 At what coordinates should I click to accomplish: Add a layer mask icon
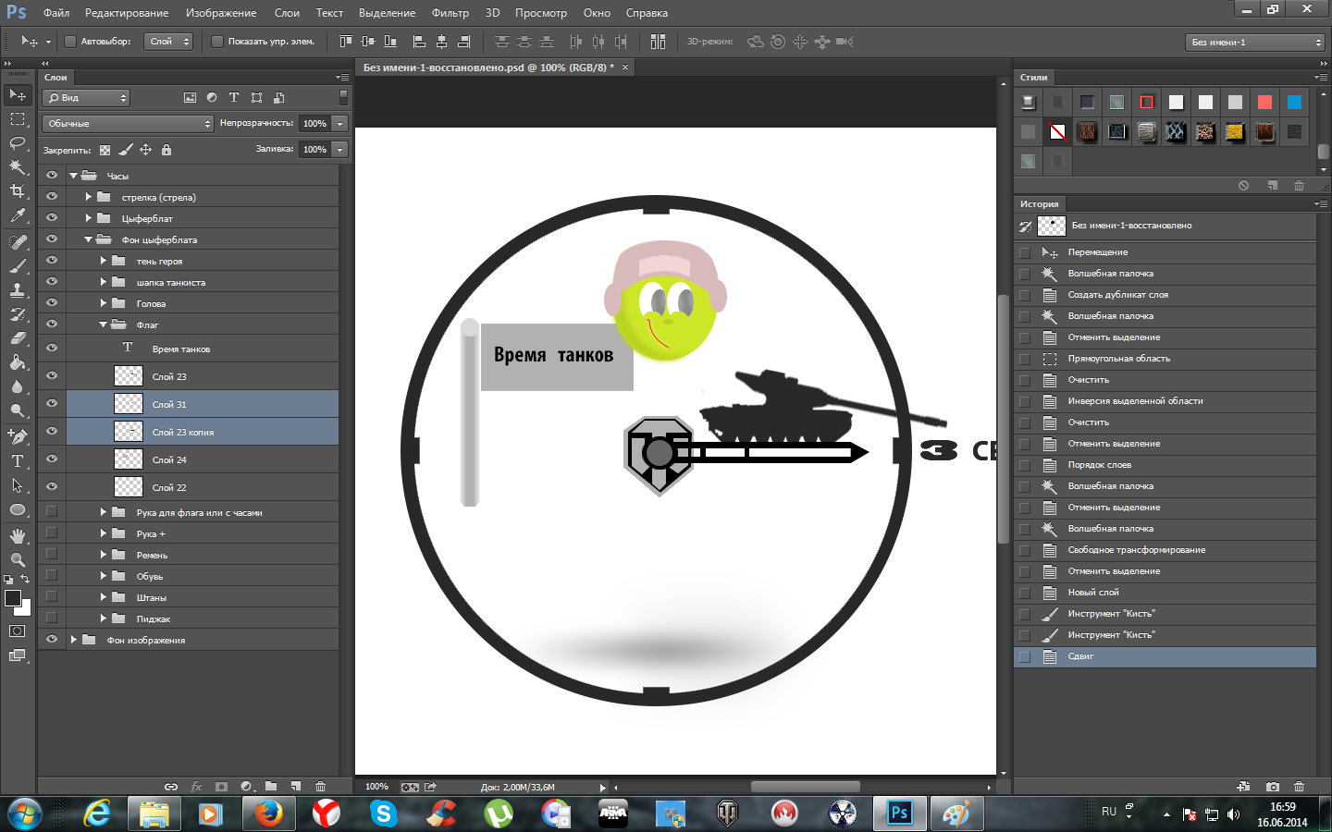221,787
